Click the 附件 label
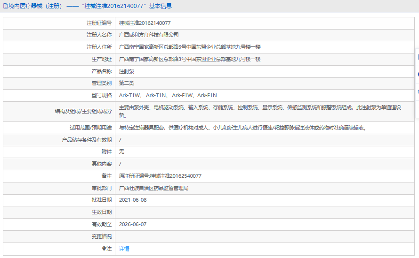Image resolution: width=419 pixels, height=258 pixels. tap(106, 152)
